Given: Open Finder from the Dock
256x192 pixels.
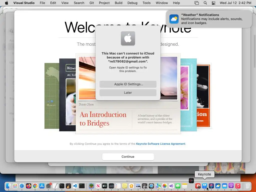Looking at the screenshot, I should click(x=8, y=186).
